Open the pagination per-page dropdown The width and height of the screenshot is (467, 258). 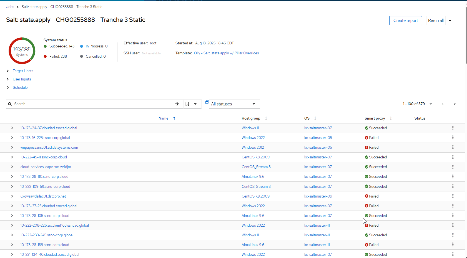pos(431,104)
